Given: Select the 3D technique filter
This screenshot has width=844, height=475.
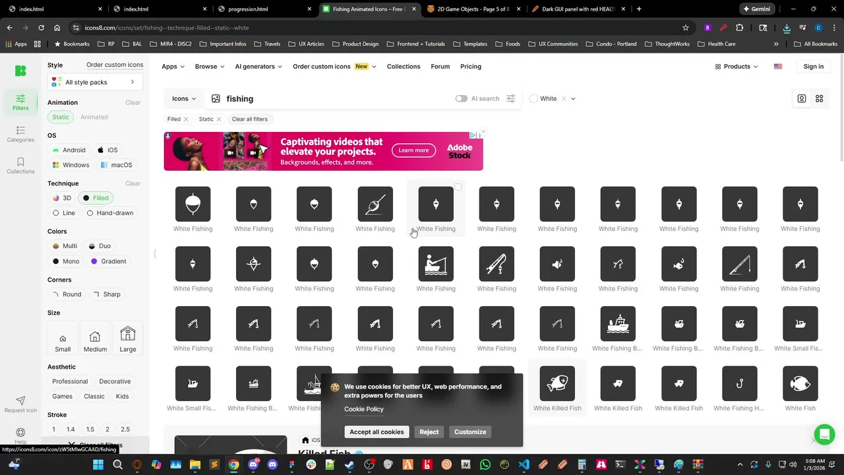Looking at the screenshot, I should (x=62, y=198).
